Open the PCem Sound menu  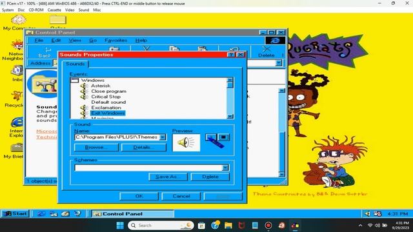click(84, 10)
